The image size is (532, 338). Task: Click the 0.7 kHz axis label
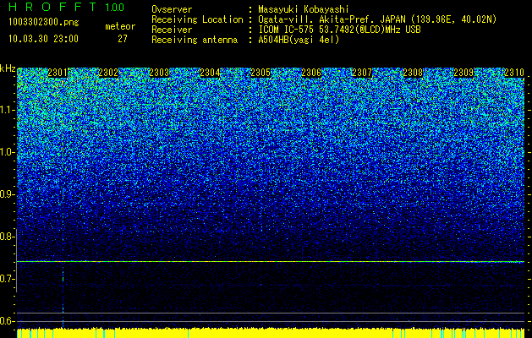[7, 279]
